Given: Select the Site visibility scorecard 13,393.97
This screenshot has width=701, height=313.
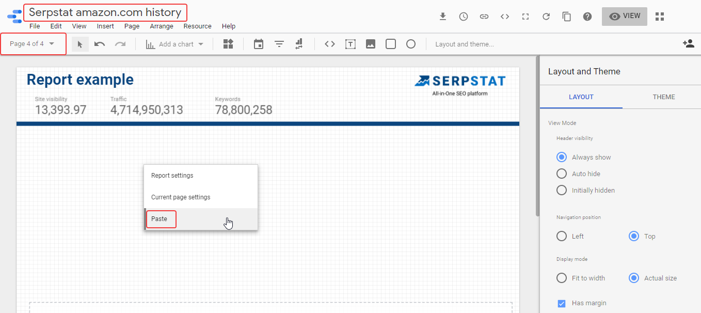Looking at the screenshot, I should coord(60,106).
